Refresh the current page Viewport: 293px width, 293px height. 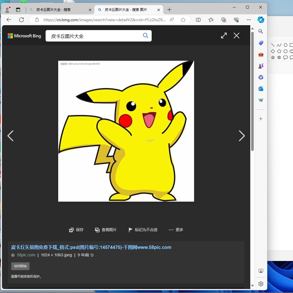(22, 20)
